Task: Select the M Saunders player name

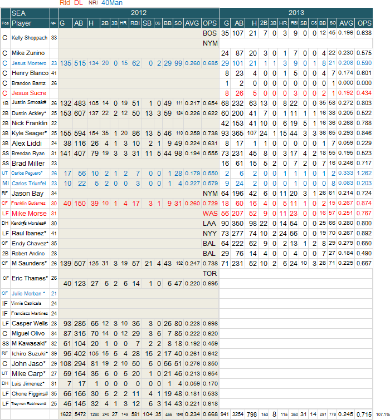Action: [x=29, y=263]
